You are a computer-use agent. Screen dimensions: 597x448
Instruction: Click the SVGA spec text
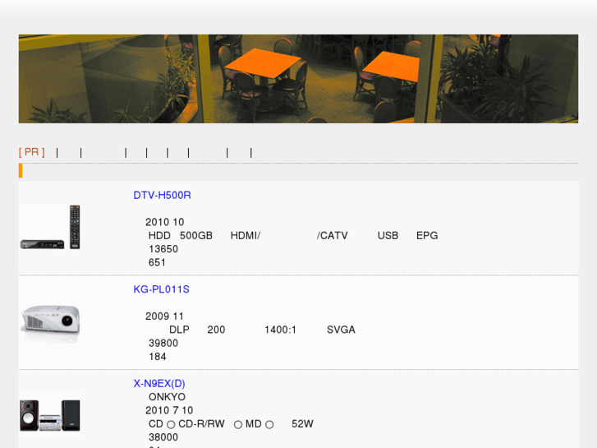341,330
